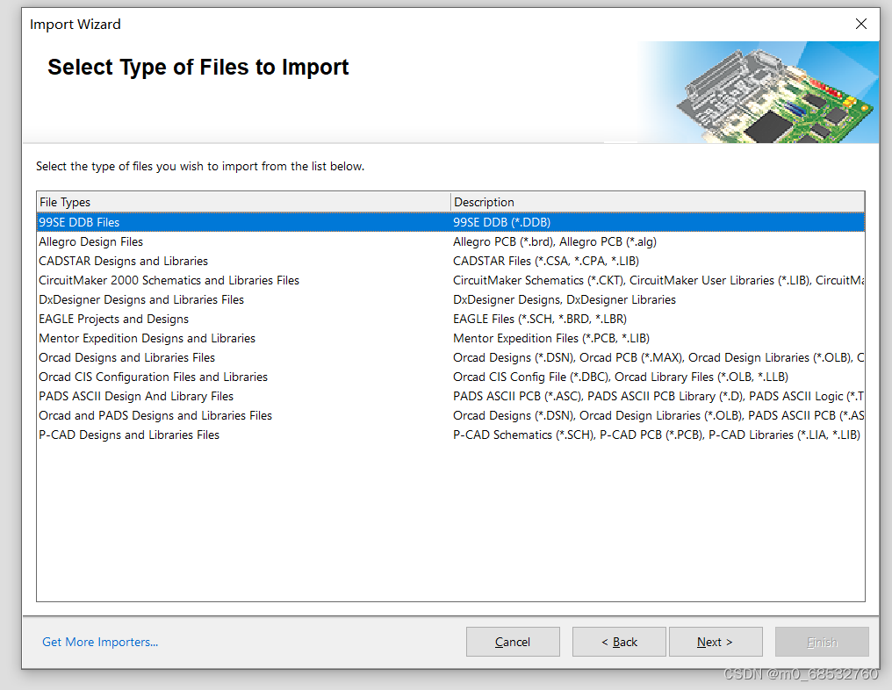Image resolution: width=892 pixels, height=690 pixels.
Task: Go back with the Back button
Action: [x=619, y=642]
